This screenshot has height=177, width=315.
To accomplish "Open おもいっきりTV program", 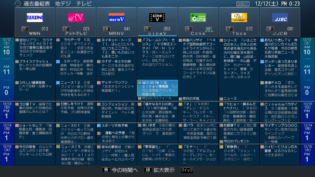I will [279, 48].
